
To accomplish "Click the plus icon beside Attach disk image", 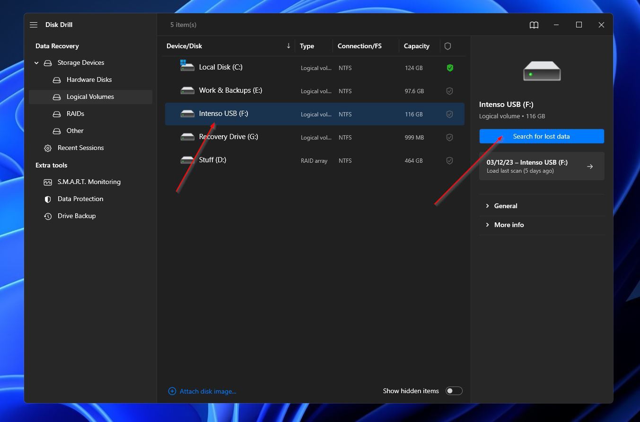I will click(x=172, y=391).
